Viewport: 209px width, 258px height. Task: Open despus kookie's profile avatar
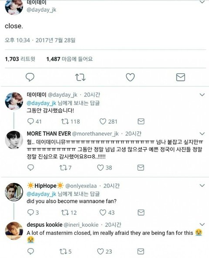pos(14,231)
